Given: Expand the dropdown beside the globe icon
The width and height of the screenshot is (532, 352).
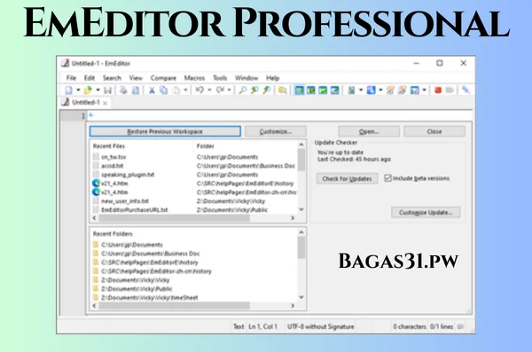Looking at the screenshot, I should [380, 90].
